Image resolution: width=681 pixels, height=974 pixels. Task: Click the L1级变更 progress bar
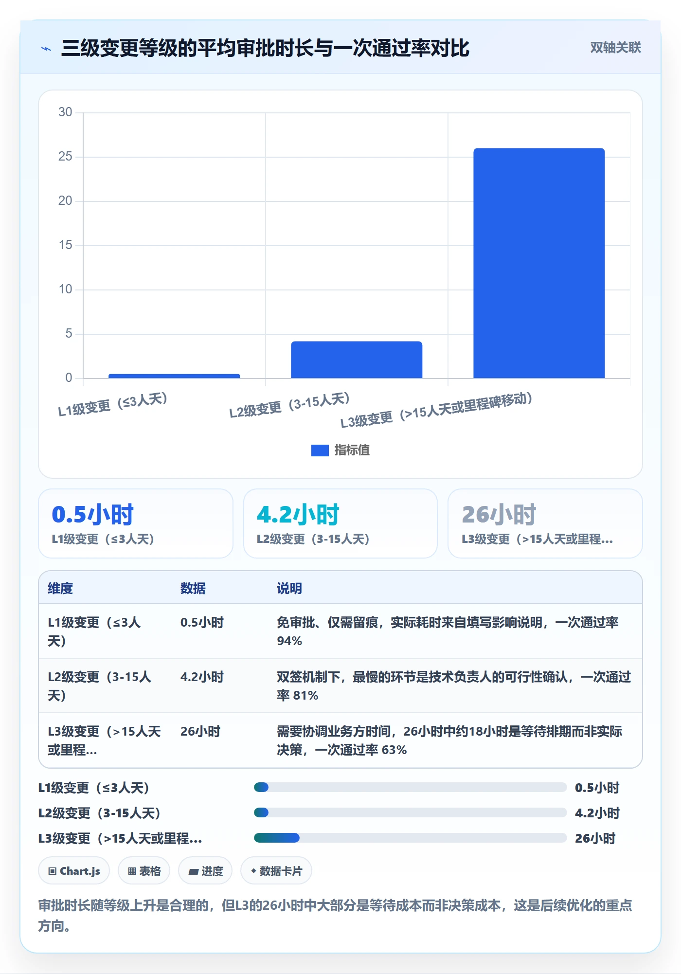pyautogui.click(x=410, y=787)
